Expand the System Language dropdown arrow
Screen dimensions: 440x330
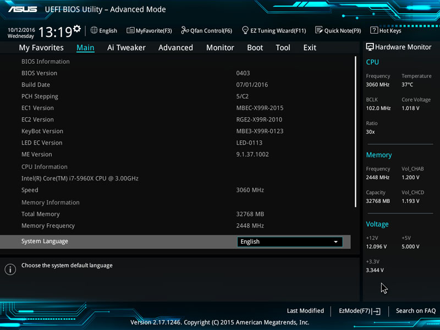tap(335, 242)
